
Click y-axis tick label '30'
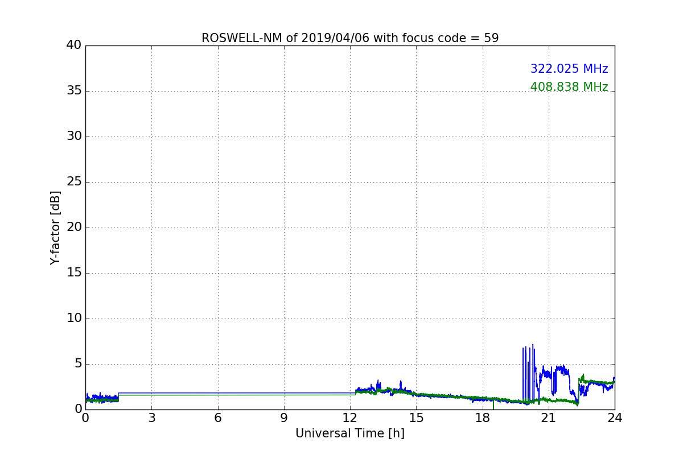pyautogui.click(x=74, y=136)
